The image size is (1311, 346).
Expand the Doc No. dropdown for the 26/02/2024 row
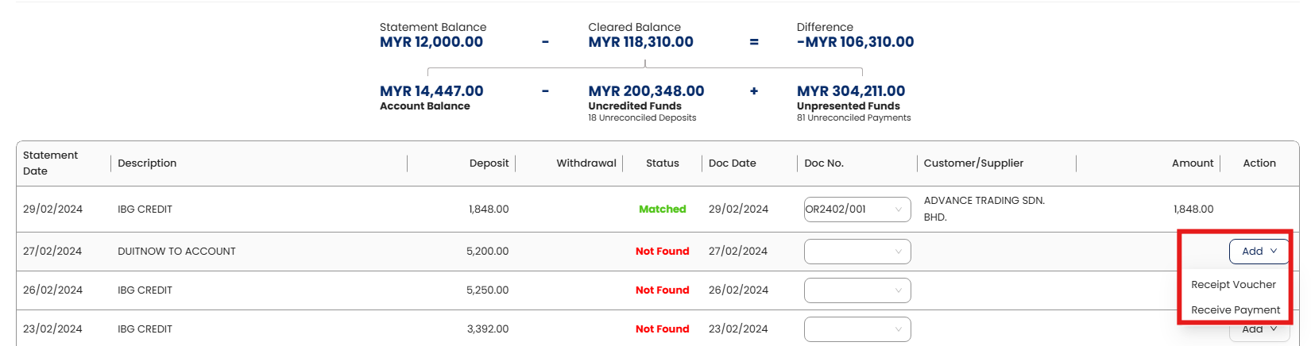(857, 290)
